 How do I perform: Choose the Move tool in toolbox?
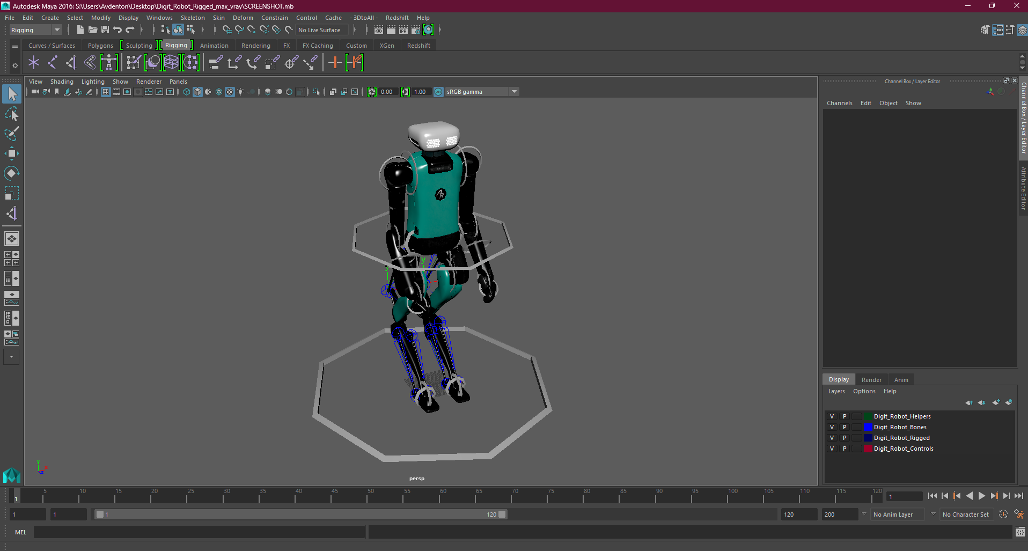point(12,153)
